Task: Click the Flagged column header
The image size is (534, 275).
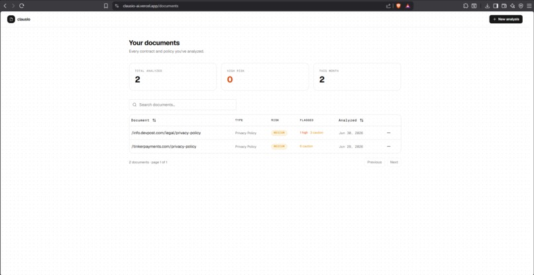Action: (x=307, y=120)
